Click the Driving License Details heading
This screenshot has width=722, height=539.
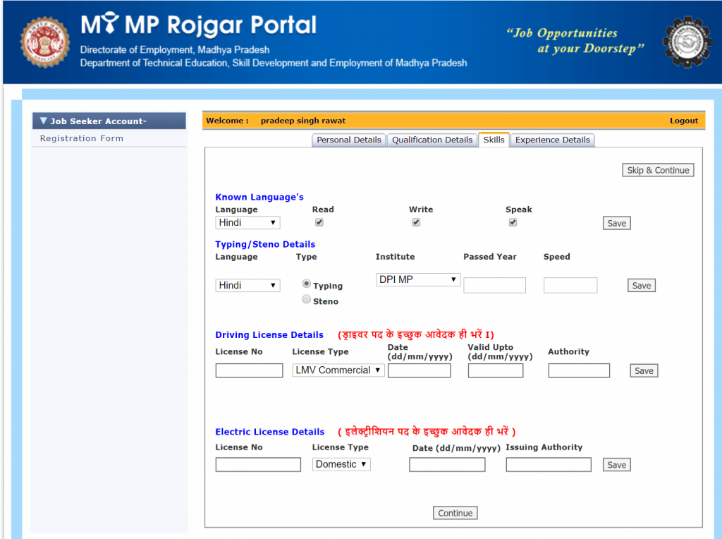[x=269, y=334]
